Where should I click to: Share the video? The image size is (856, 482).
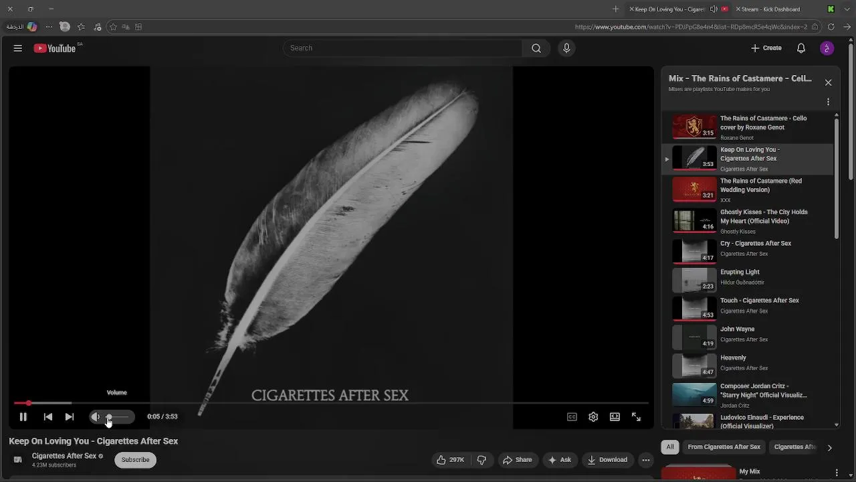(x=517, y=460)
